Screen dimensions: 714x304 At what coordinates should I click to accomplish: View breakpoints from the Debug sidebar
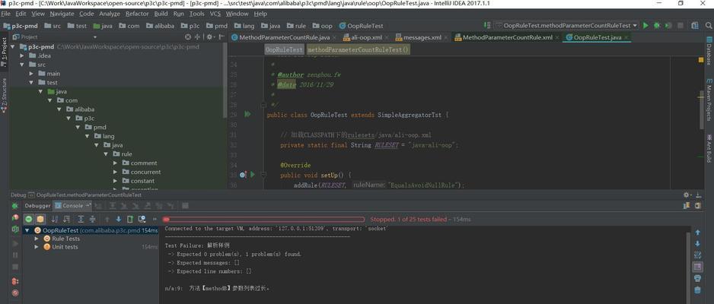pyautogui.click(x=15, y=281)
